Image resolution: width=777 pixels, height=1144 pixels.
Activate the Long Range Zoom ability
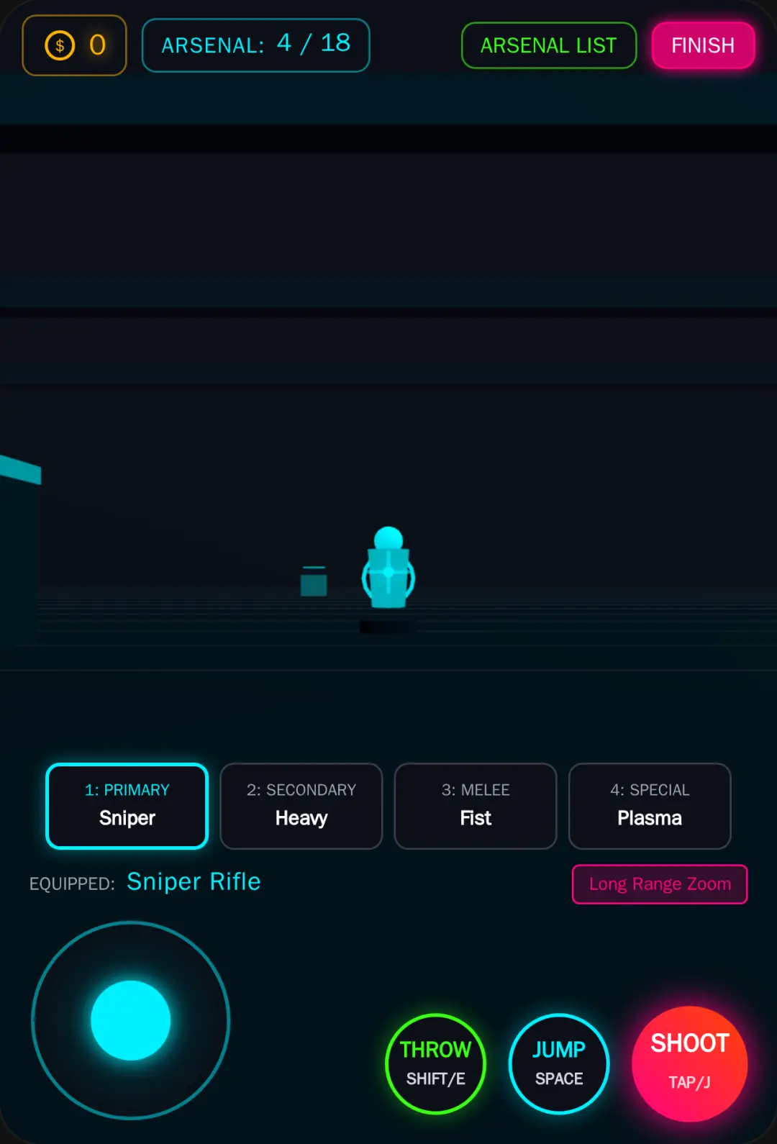point(660,884)
